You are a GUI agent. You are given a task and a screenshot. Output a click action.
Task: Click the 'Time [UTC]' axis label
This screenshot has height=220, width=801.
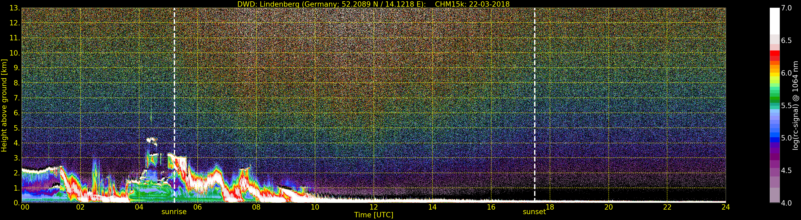pyautogui.click(x=374, y=215)
